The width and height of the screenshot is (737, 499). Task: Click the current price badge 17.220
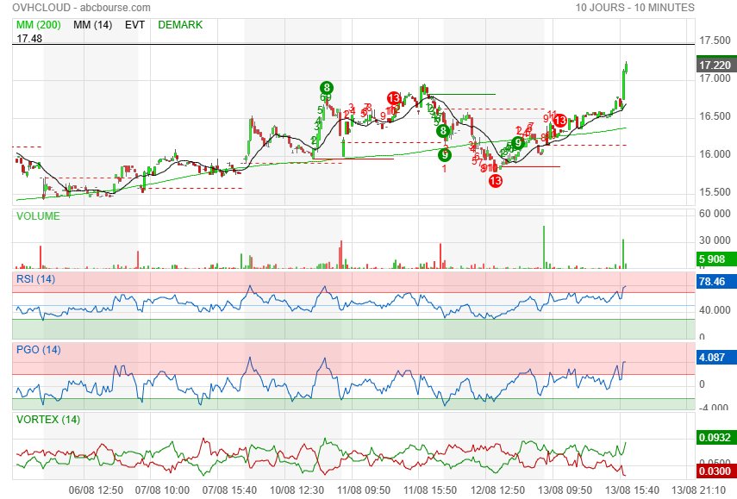[x=715, y=65]
